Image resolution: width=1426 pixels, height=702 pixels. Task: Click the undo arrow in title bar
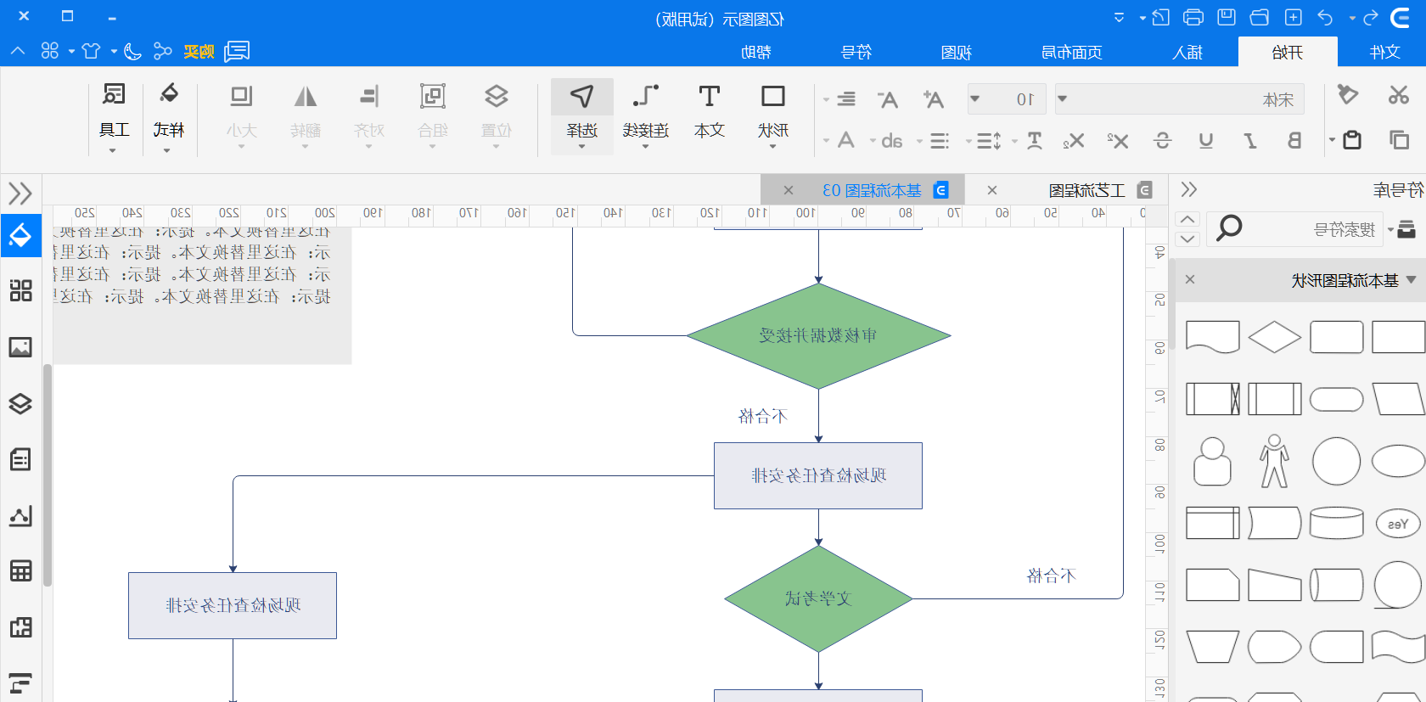click(1325, 17)
